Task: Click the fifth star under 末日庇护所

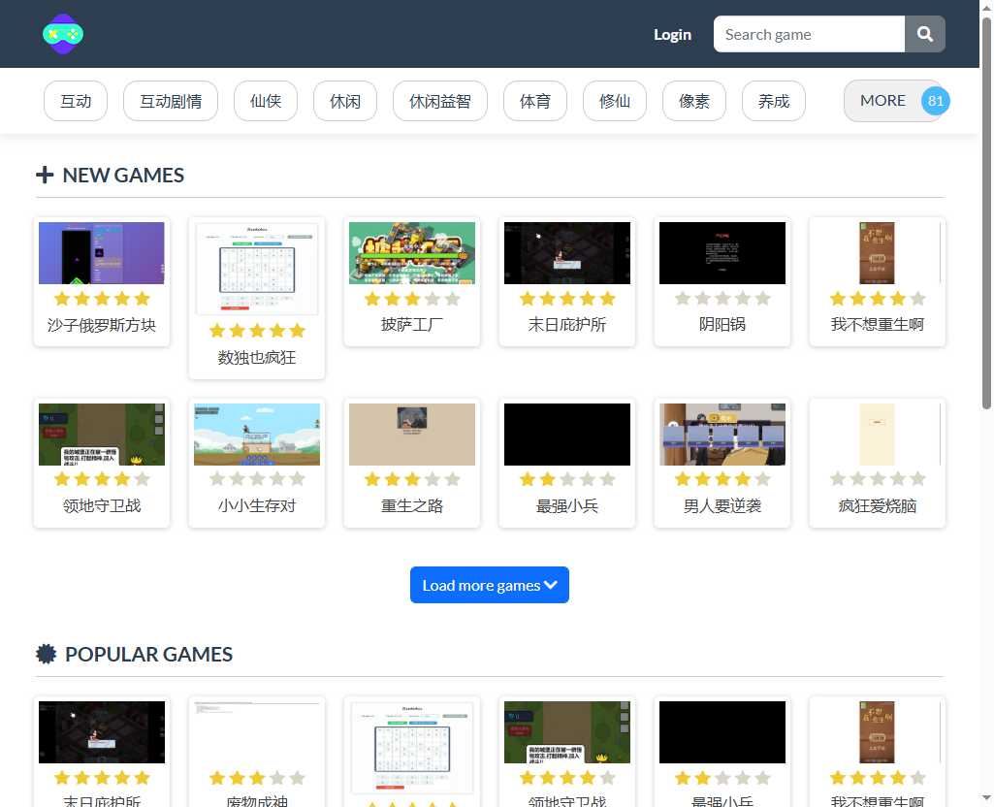Action: coord(606,299)
